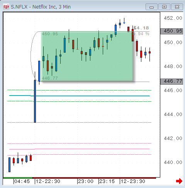
Task: Click the 450.95 label inside rectangle
Action: (50, 34)
